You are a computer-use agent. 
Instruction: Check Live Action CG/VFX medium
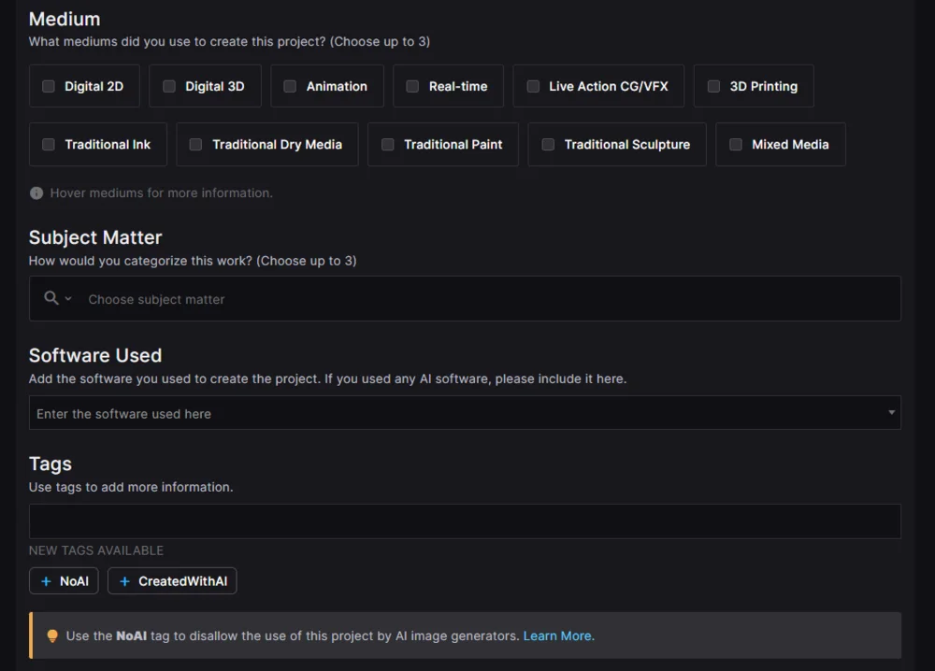[533, 86]
